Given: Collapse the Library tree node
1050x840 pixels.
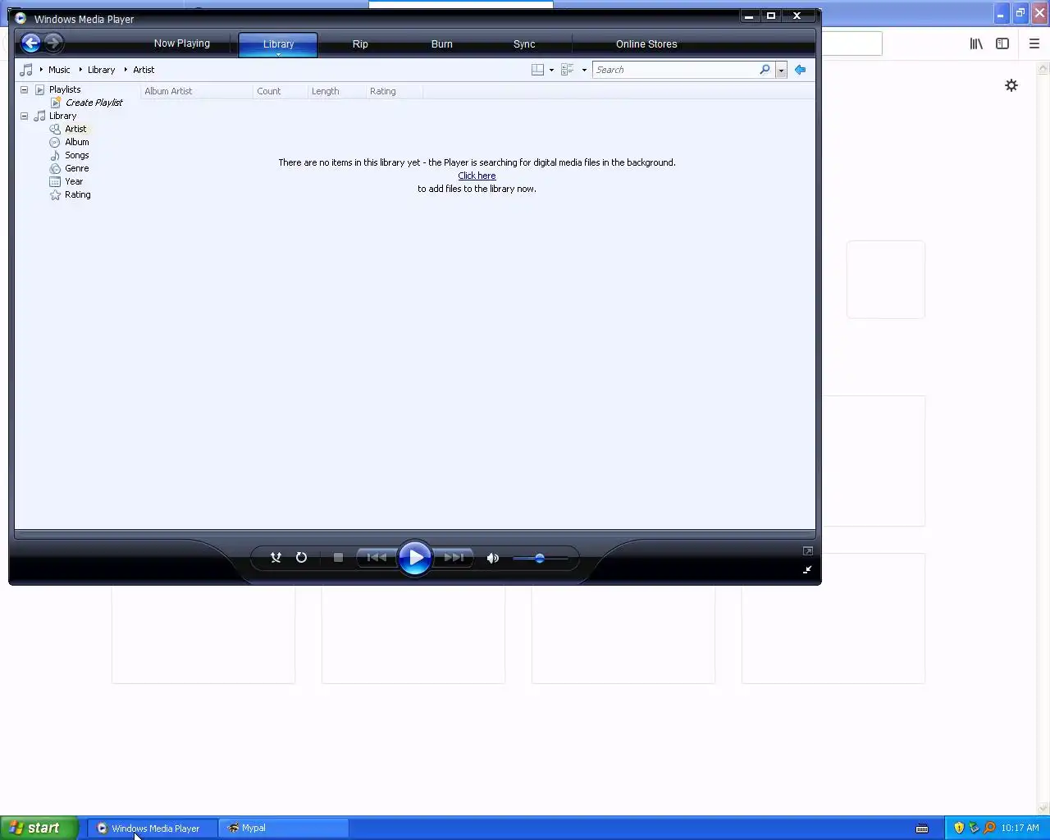Looking at the screenshot, I should click(24, 116).
